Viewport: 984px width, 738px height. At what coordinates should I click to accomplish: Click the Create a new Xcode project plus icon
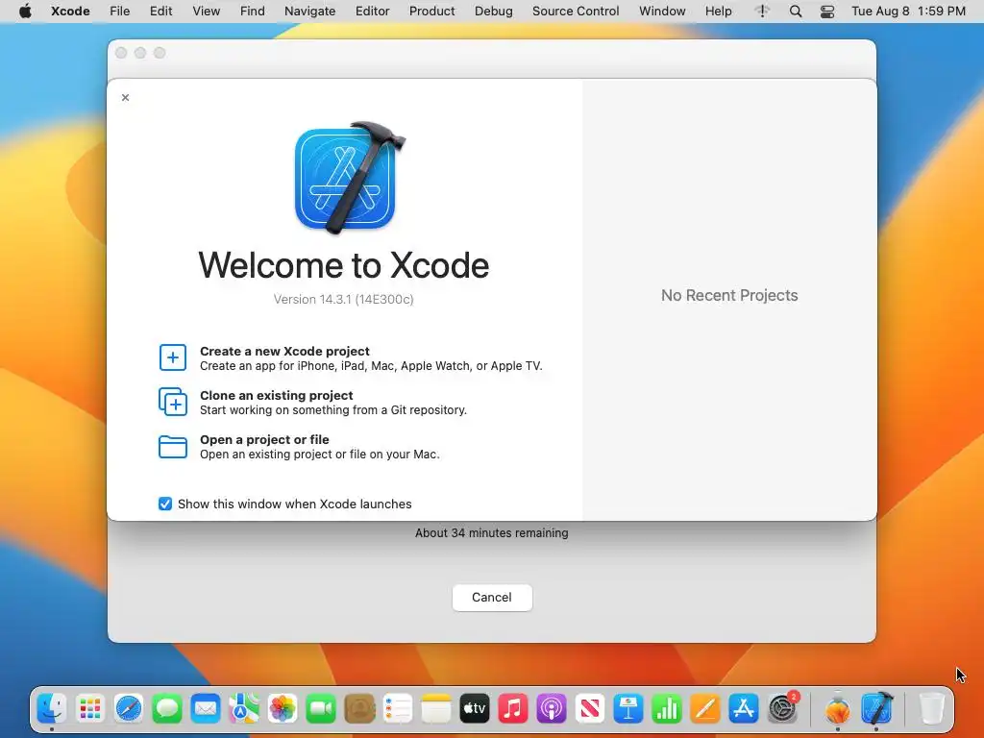coord(173,357)
